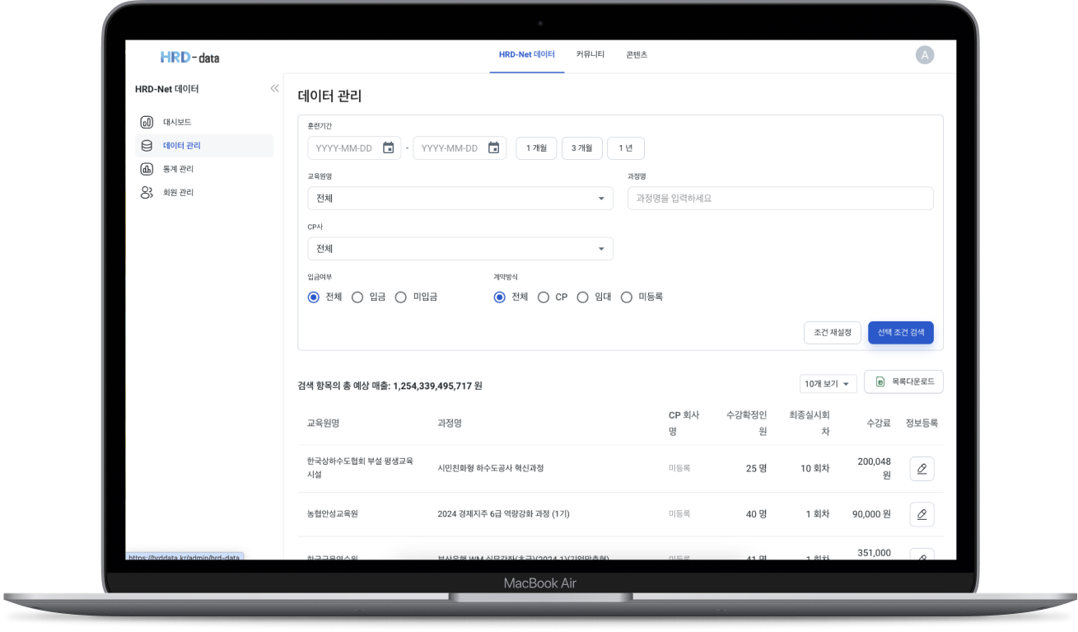This screenshot has height=632, width=1078.
Task: Switch to HRD-Net 데이터 tab
Action: (527, 55)
